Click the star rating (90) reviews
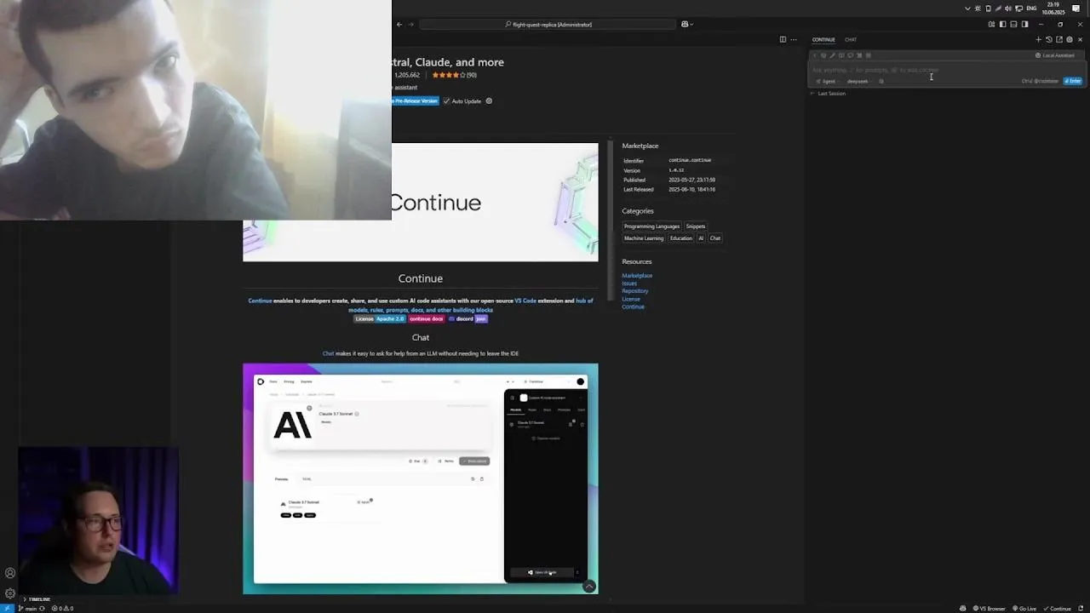 click(454, 75)
